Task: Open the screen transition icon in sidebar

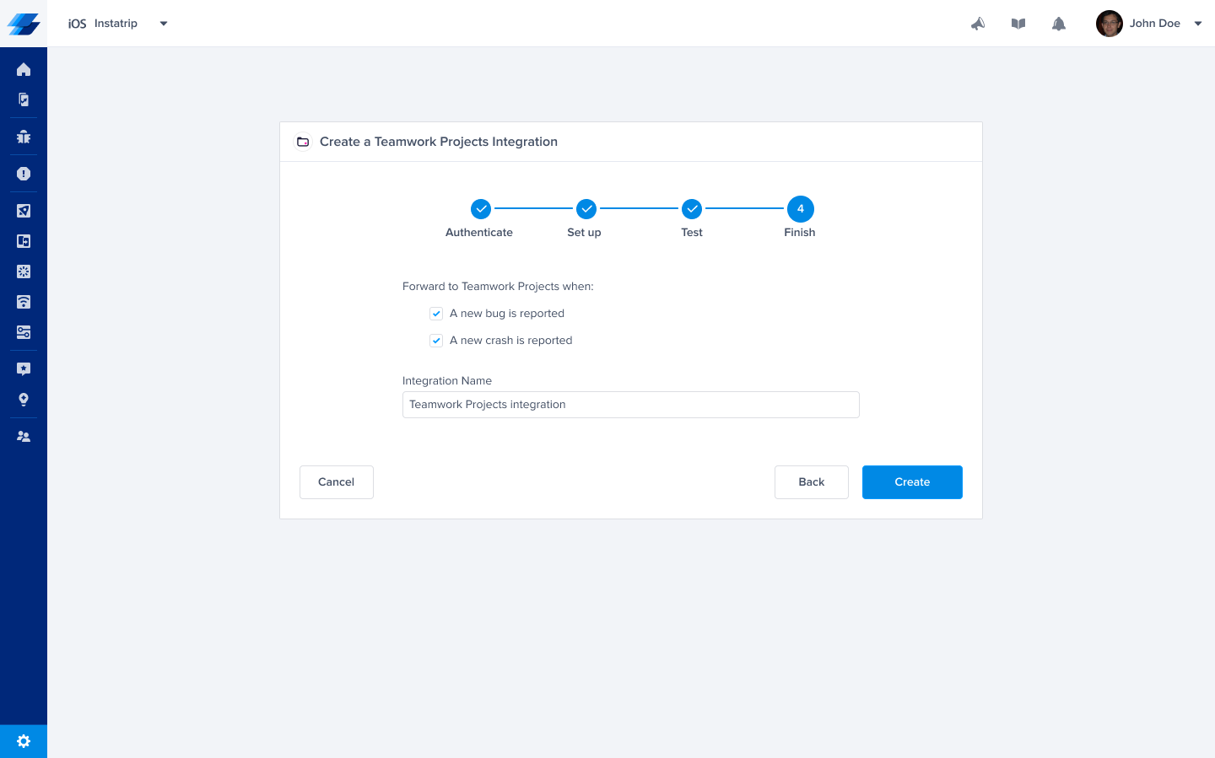Action: (24, 241)
